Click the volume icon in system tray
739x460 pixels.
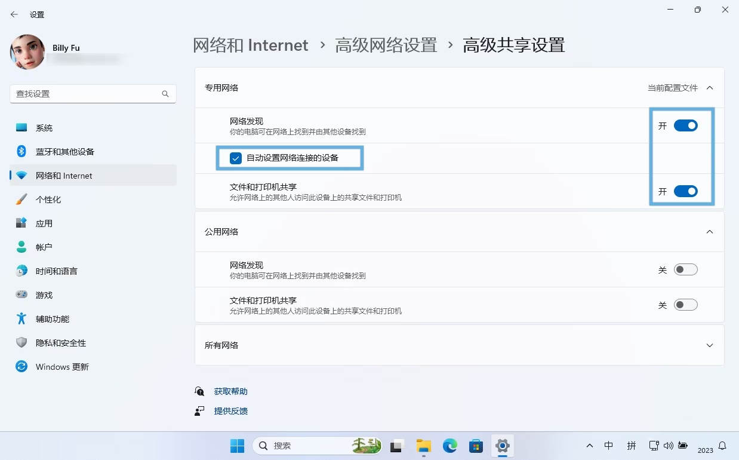pyautogui.click(x=668, y=446)
